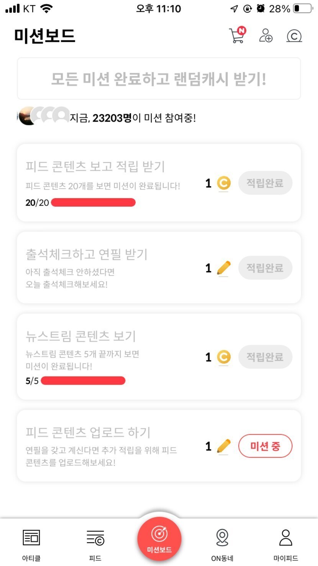Tap the participant profile avatars
Screen dimensions: 318x566
coord(44,115)
